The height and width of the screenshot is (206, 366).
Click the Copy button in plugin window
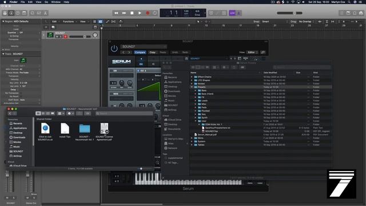153,52
